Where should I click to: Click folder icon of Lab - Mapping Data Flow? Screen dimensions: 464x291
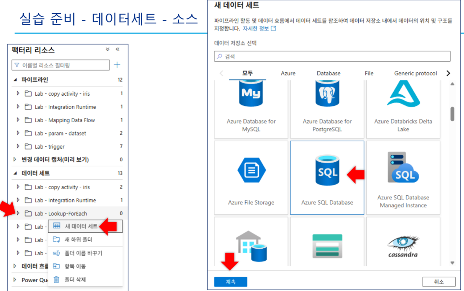pos(28,120)
